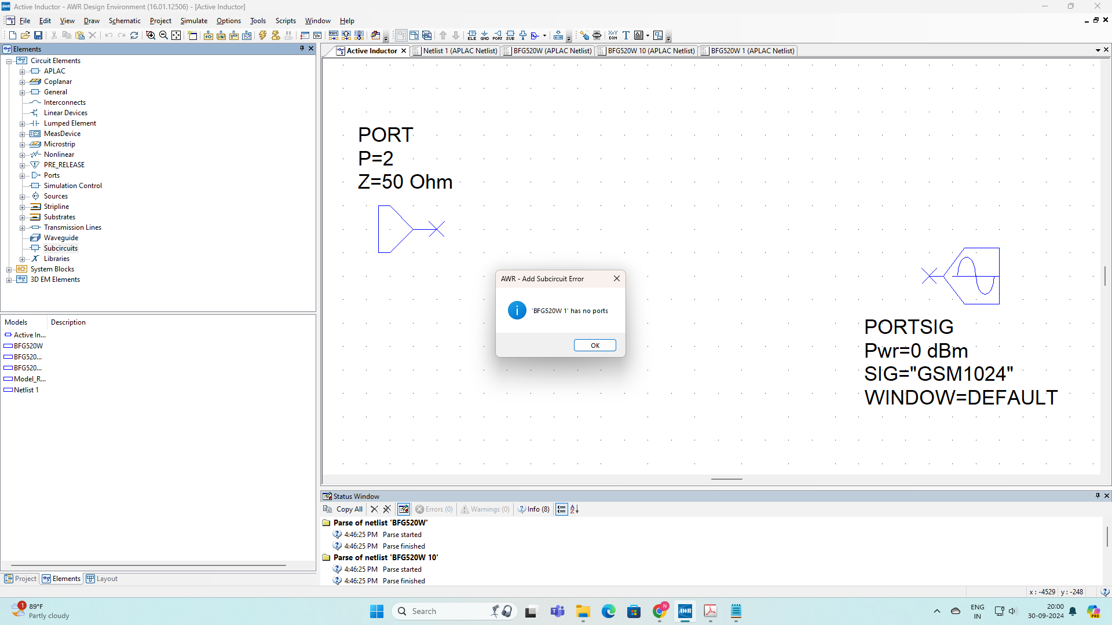The image size is (1112, 625).
Task: Select Netlist 1 in the Models list
Action: [21, 390]
